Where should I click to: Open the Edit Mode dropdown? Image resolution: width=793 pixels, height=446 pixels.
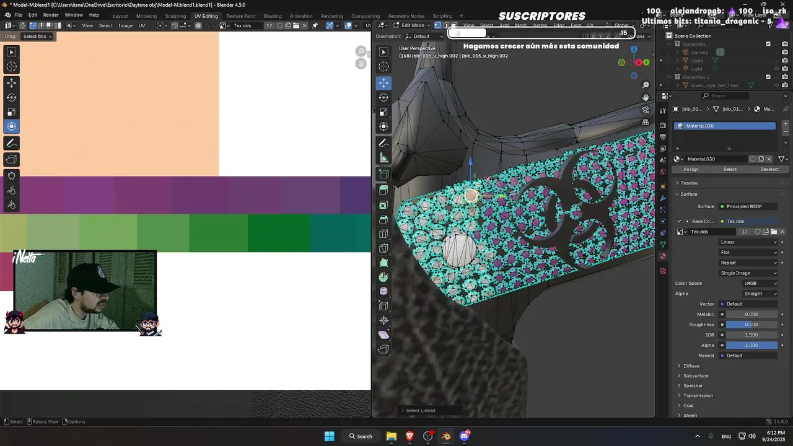pyautogui.click(x=412, y=25)
